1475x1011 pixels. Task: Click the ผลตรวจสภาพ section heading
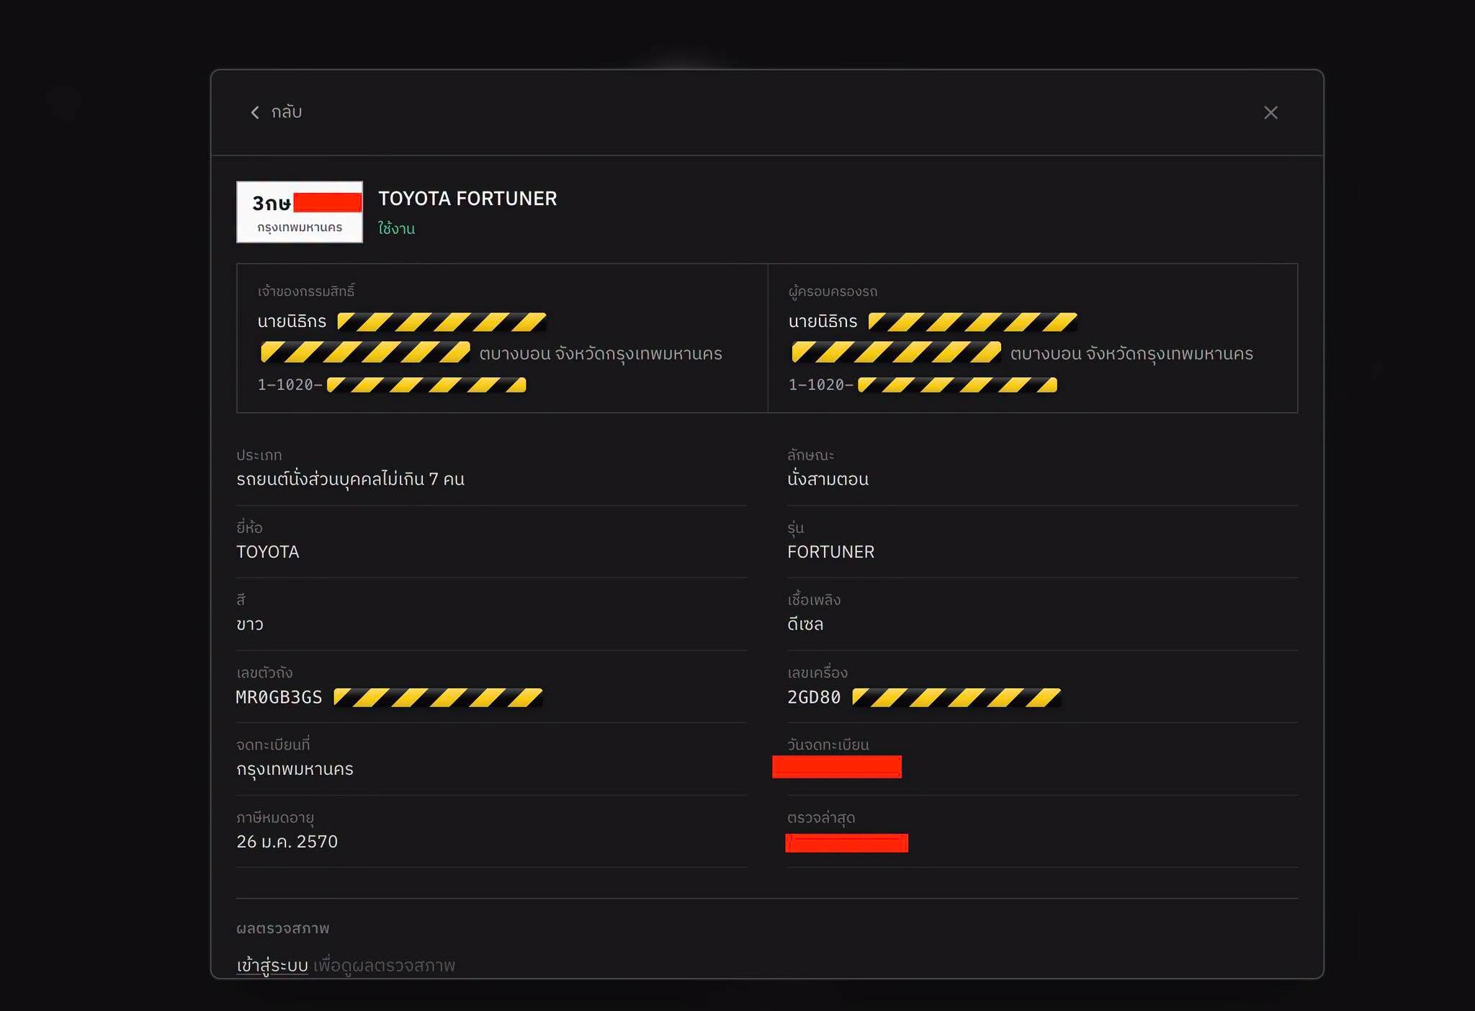pos(282,928)
